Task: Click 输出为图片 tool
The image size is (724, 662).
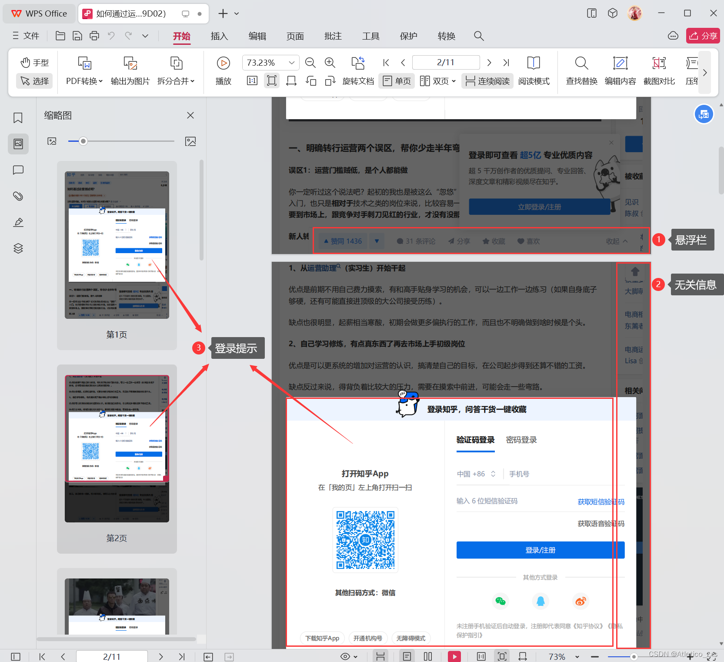Action: pyautogui.click(x=130, y=71)
